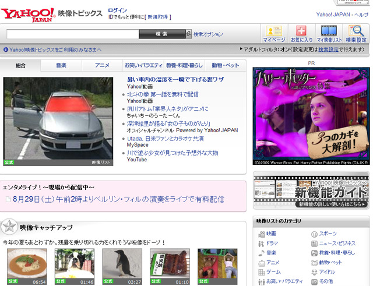Switch to the 動物・ペット tab

point(226,65)
